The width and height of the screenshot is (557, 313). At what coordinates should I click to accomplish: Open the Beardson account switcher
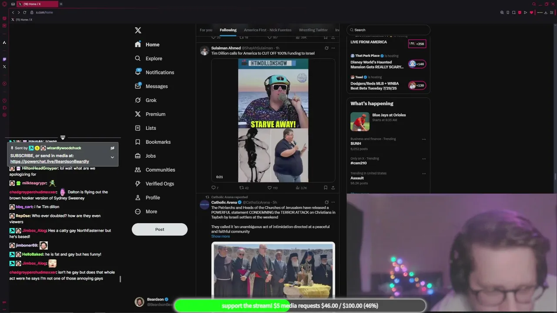(x=153, y=302)
